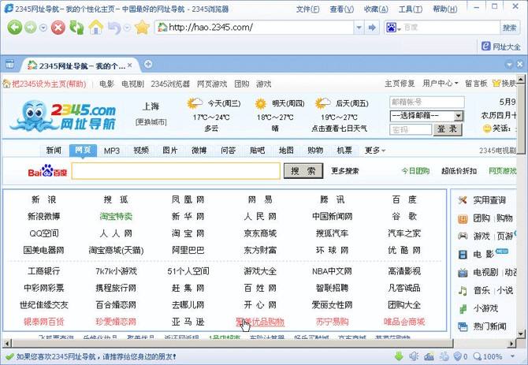
Task: Go back with the green Back arrow
Action: coord(14,28)
